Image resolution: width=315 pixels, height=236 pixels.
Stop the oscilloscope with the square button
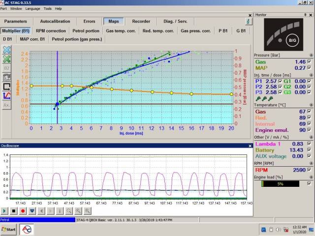tap(14, 210)
